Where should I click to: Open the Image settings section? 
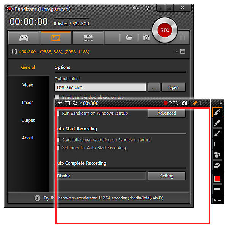click(x=28, y=103)
